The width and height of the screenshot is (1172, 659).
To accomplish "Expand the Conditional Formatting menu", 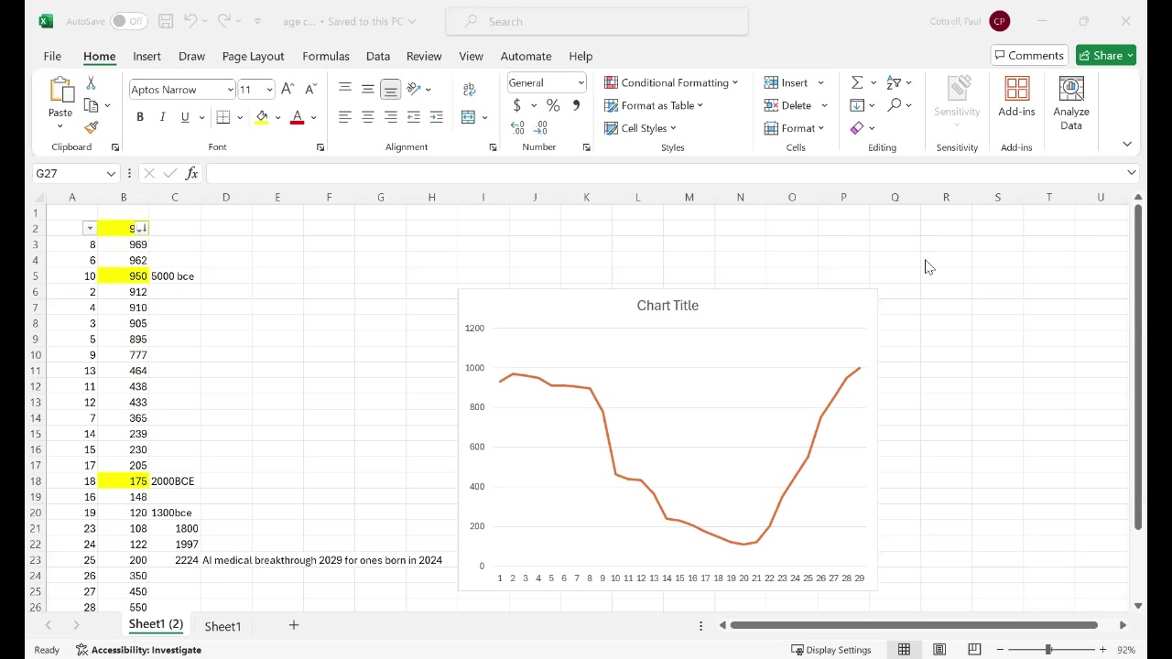I will (670, 82).
